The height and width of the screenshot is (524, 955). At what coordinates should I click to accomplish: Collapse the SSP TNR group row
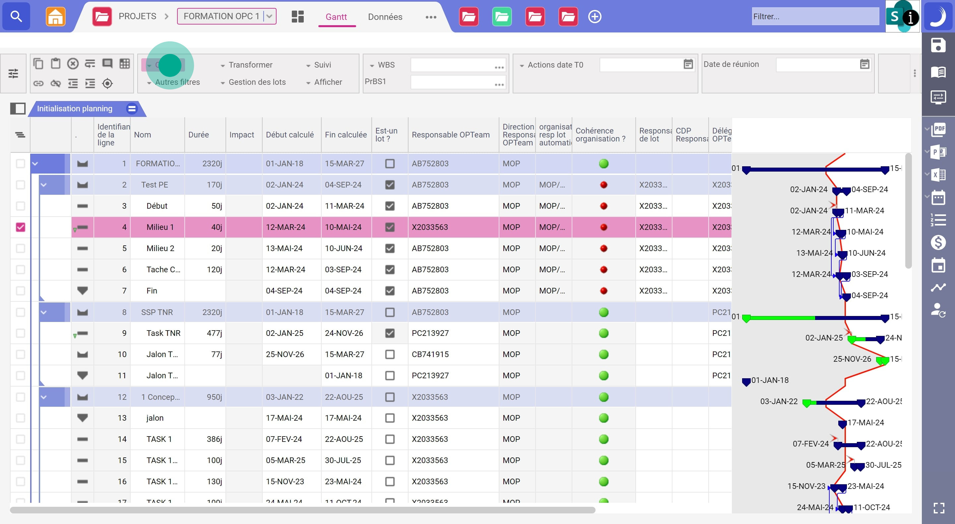tap(44, 312)
